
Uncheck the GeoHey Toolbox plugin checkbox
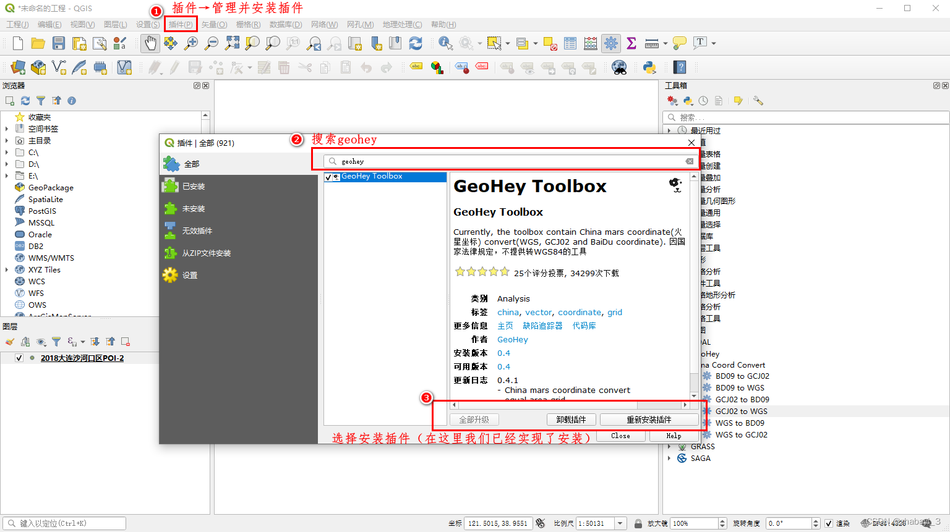pyautogui.click(x=328, y=177)
